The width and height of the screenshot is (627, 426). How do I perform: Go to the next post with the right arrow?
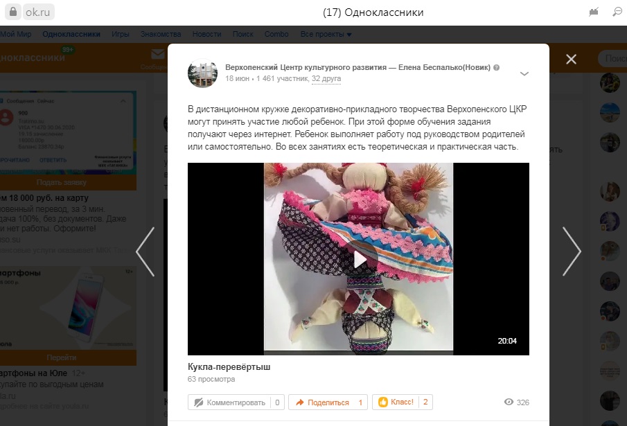pyautogui.click(x=572, y=251)
